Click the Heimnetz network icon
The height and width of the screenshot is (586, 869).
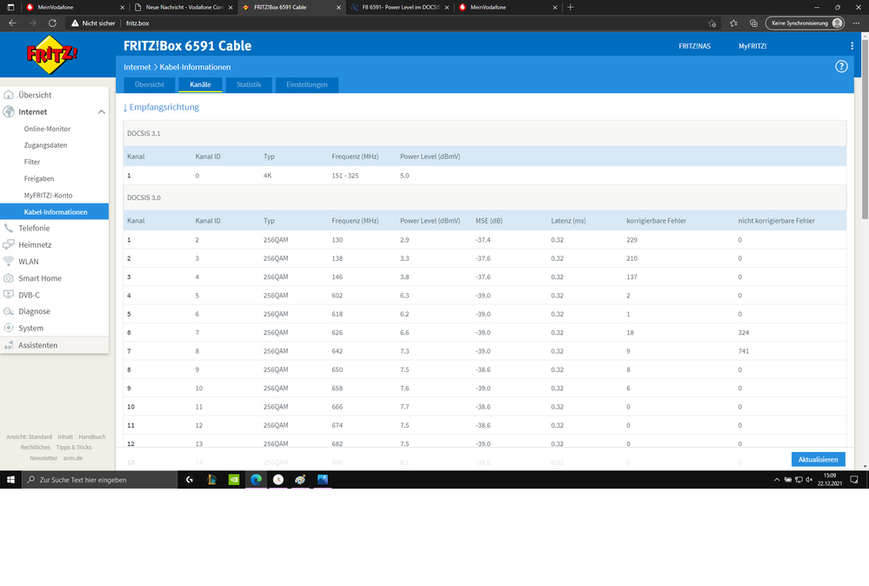9,244
